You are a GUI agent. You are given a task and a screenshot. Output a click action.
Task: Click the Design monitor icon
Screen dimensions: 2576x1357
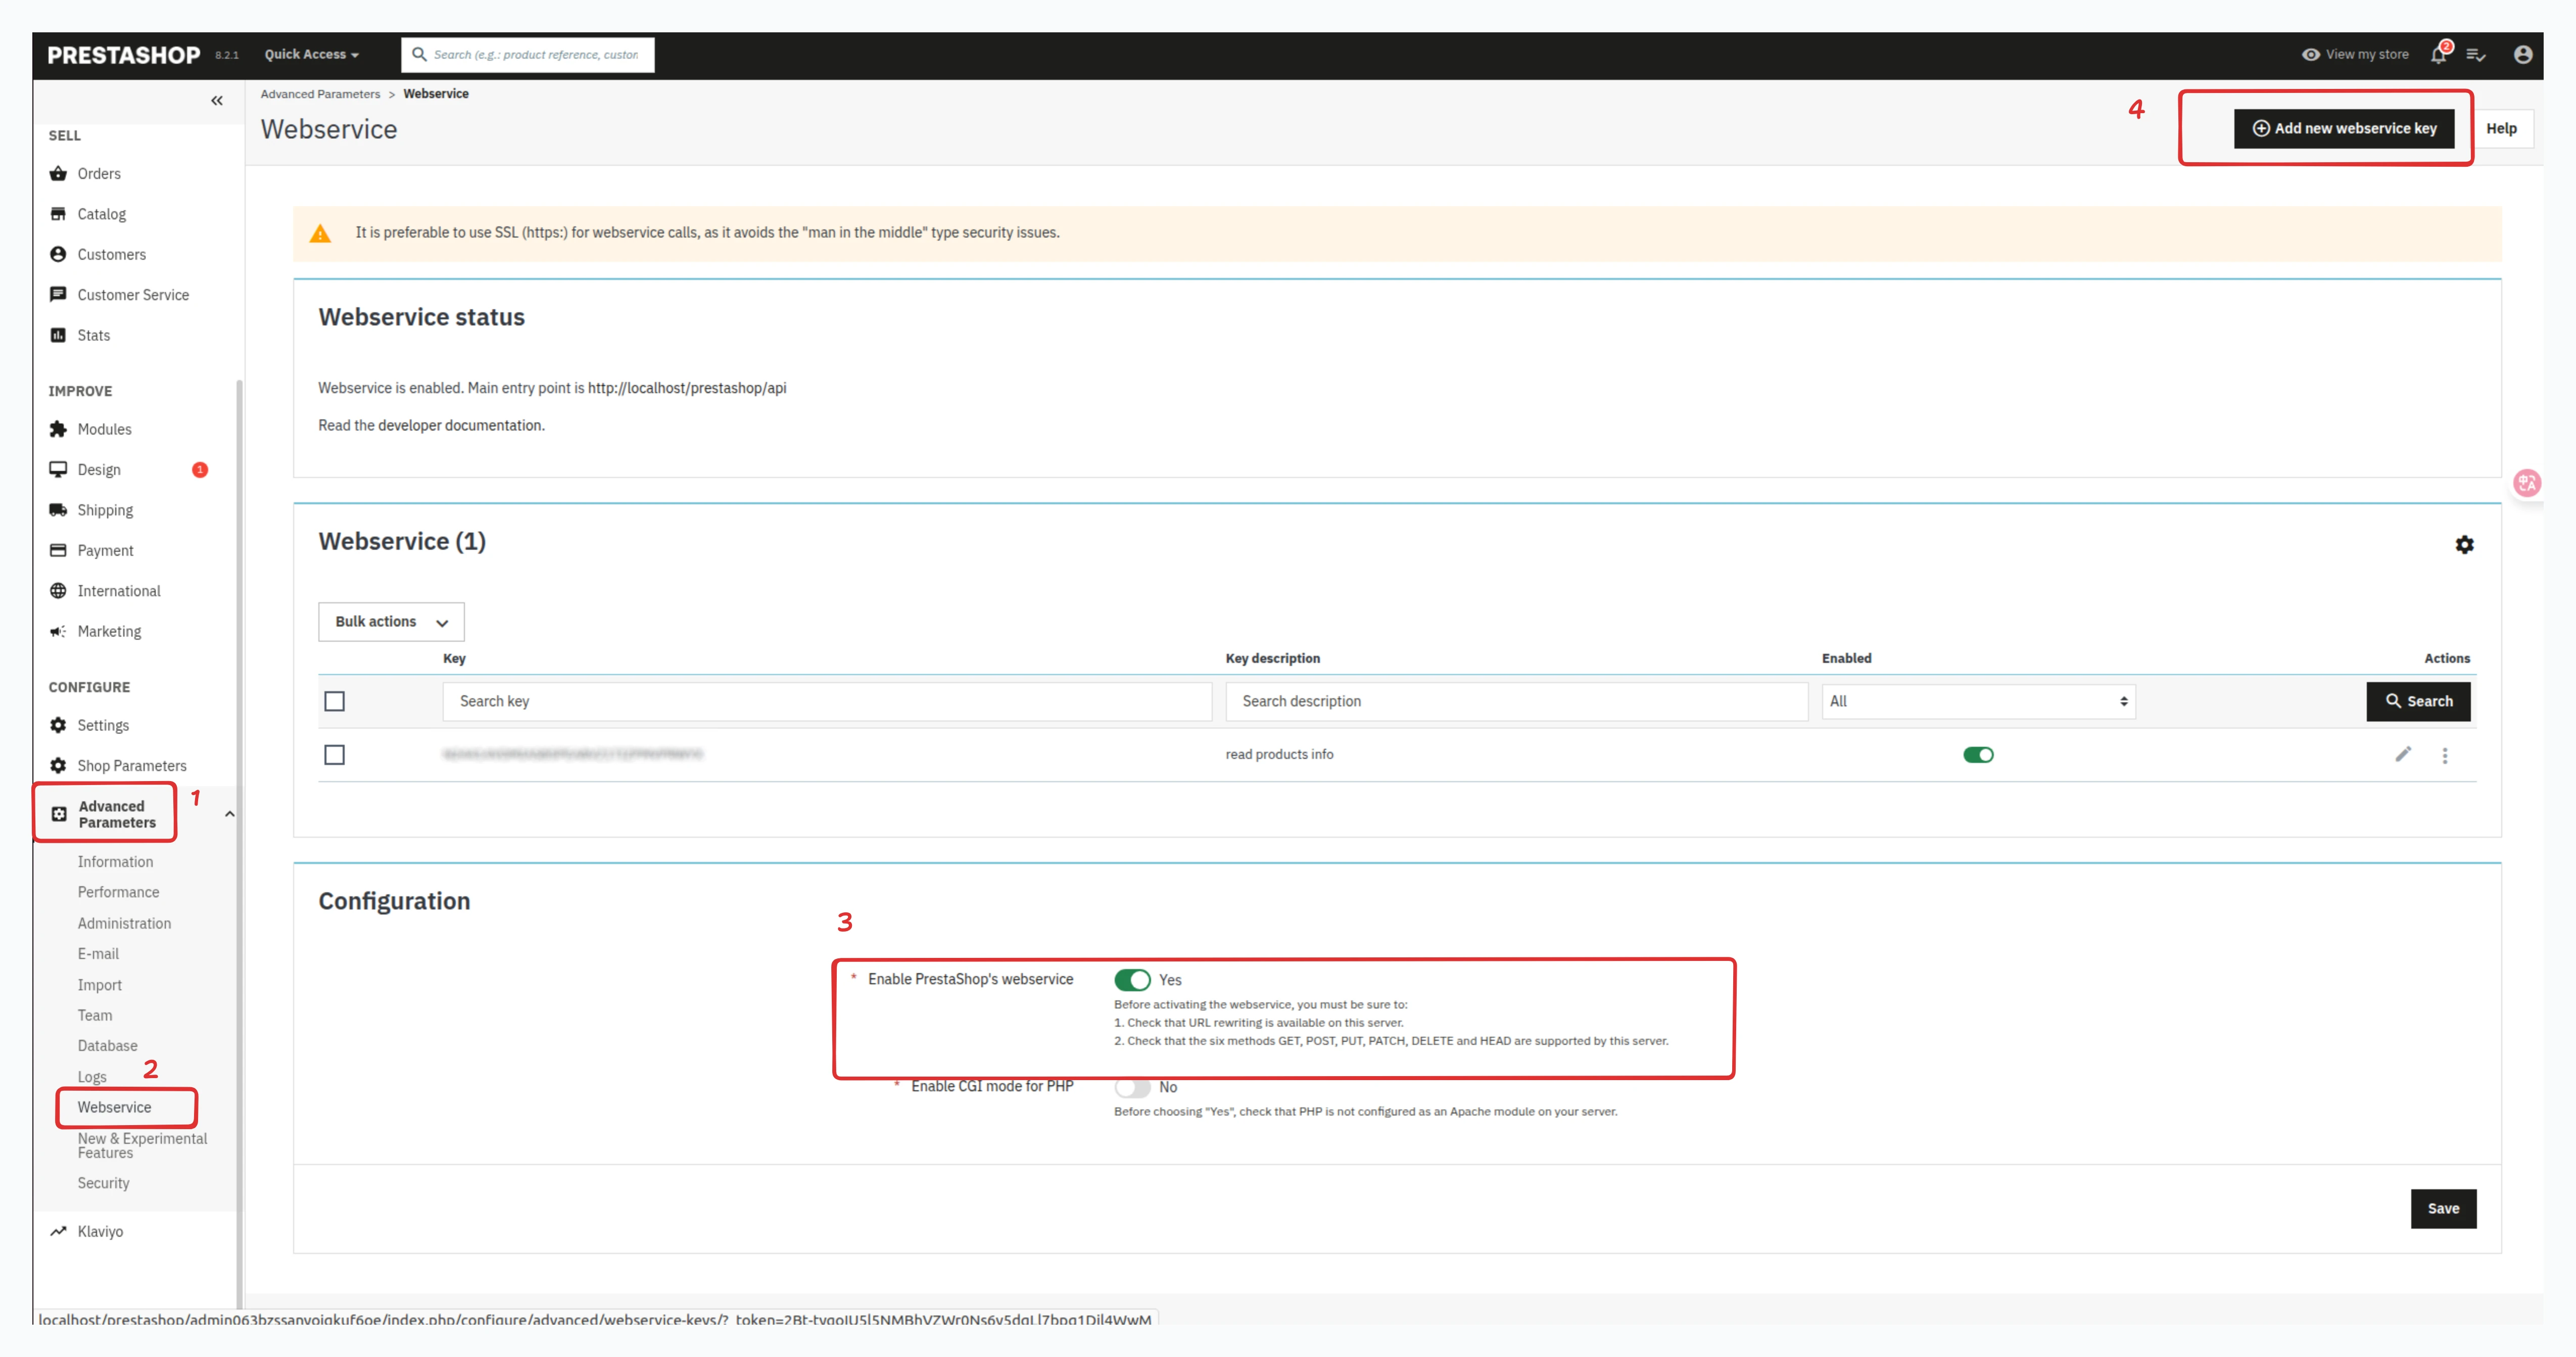(58, 469)
